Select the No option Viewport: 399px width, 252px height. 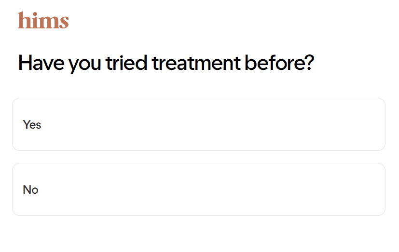click(x=199, y=189)
